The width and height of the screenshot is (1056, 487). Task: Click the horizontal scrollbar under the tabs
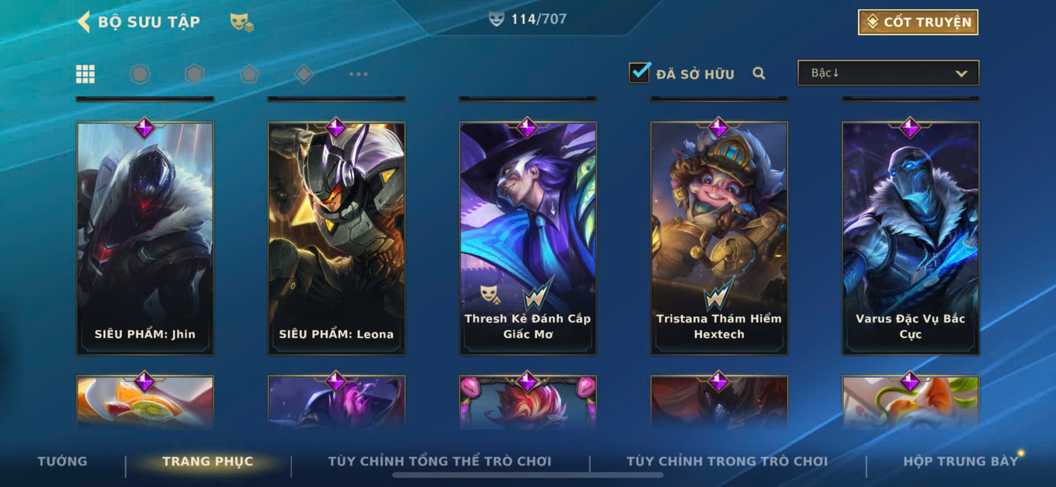click(528, 475)
